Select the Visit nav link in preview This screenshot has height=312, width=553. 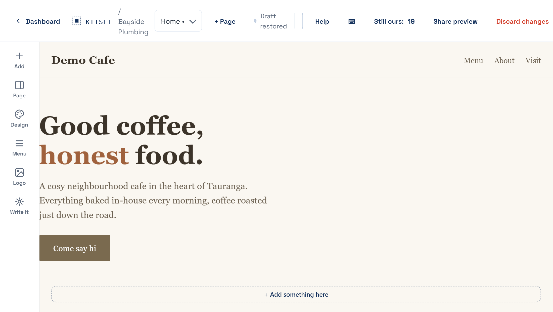point(533,61)
